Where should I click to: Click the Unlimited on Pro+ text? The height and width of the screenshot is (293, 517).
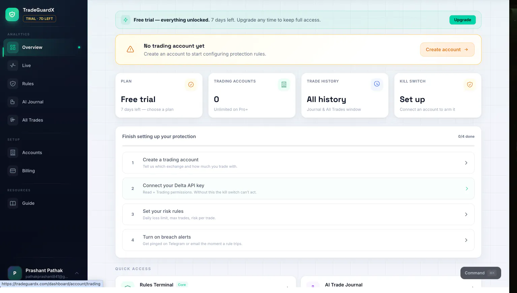pos(231,109)
